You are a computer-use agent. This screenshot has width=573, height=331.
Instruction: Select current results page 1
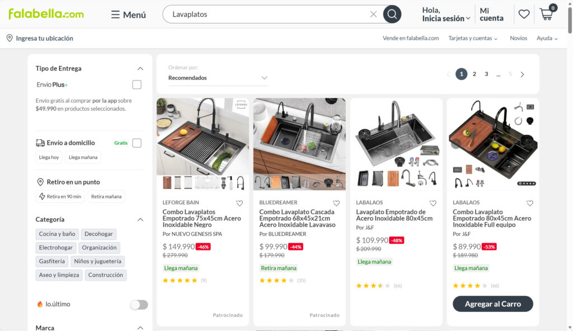pyautogui.click(x=461, y=74)
